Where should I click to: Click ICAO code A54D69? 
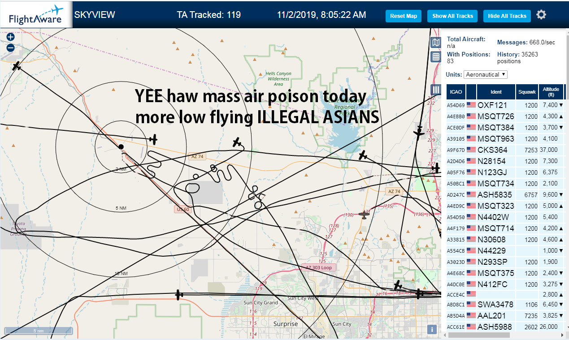click(456, 106)
